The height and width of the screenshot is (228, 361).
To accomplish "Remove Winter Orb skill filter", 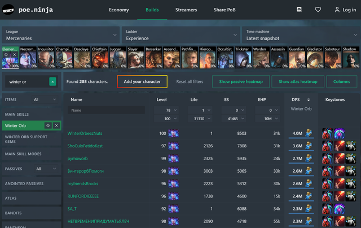I will [56, 125].
